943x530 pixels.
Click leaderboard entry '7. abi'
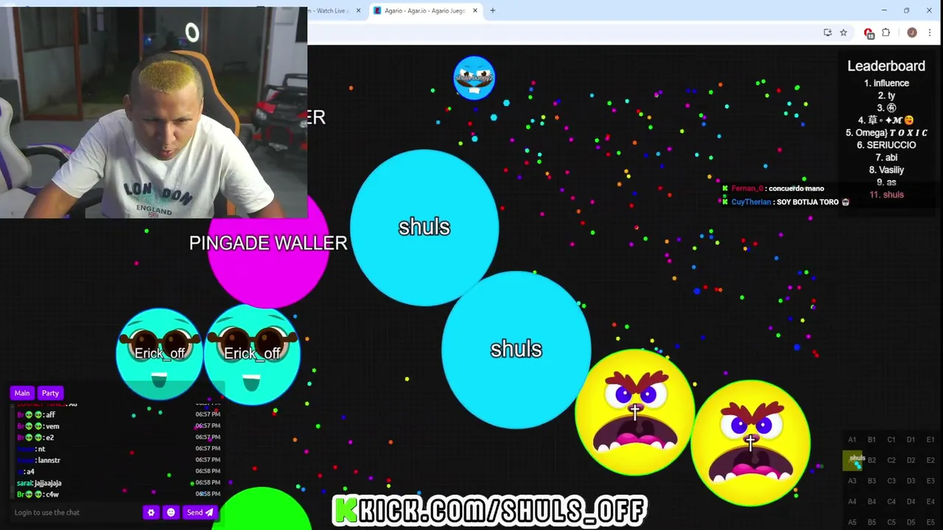tap(886, 158)
